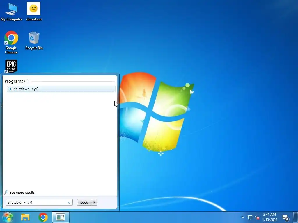Show hidden system tray icons
This screenshot has width=298, height=223.
click(242, 217)
